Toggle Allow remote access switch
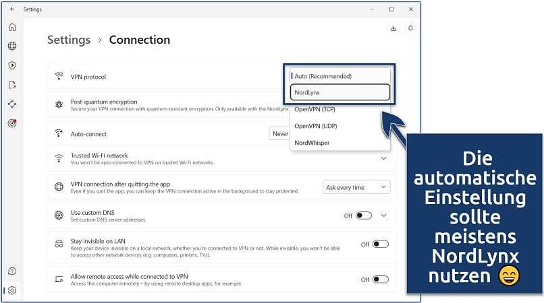544x303 pixels. (x=381, y=279)
